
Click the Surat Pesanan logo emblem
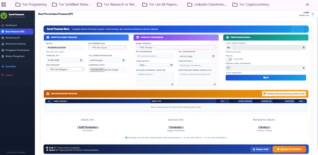coord(4,16)
